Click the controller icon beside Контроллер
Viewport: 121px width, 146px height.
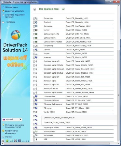tap(36, 46)
